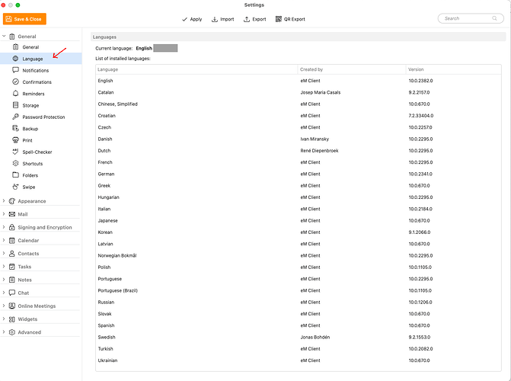511x381 pixels.
Task: Expand the Widgets section
Action: pyautogui.click(x=4, y=319)
